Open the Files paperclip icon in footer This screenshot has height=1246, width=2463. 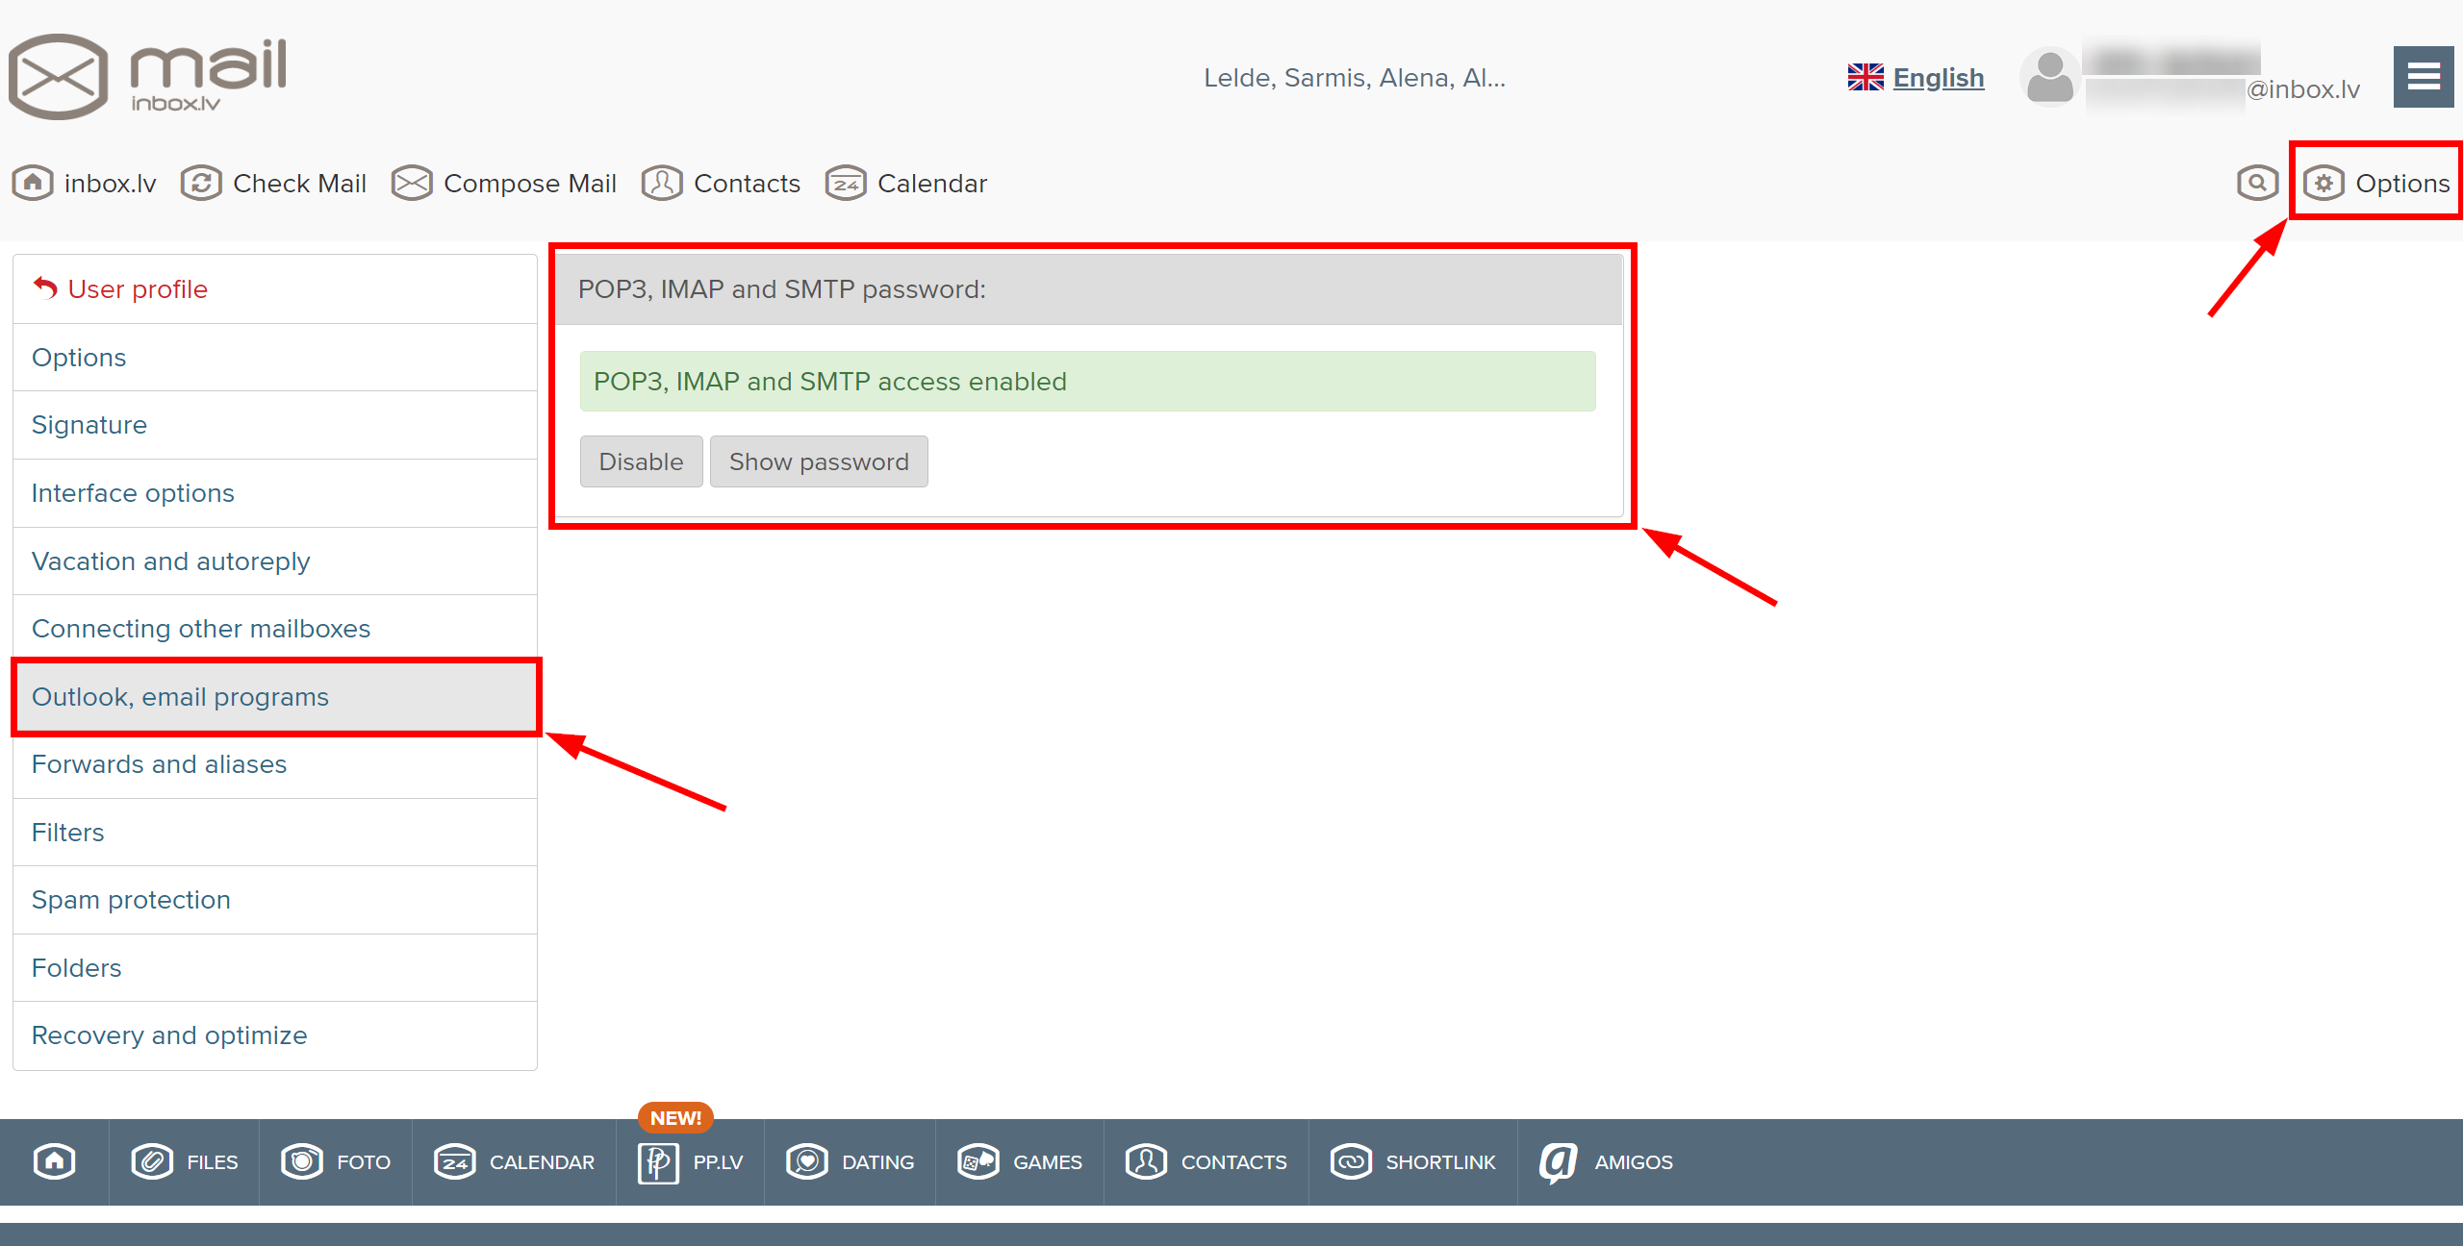(x=152, y=1161)
